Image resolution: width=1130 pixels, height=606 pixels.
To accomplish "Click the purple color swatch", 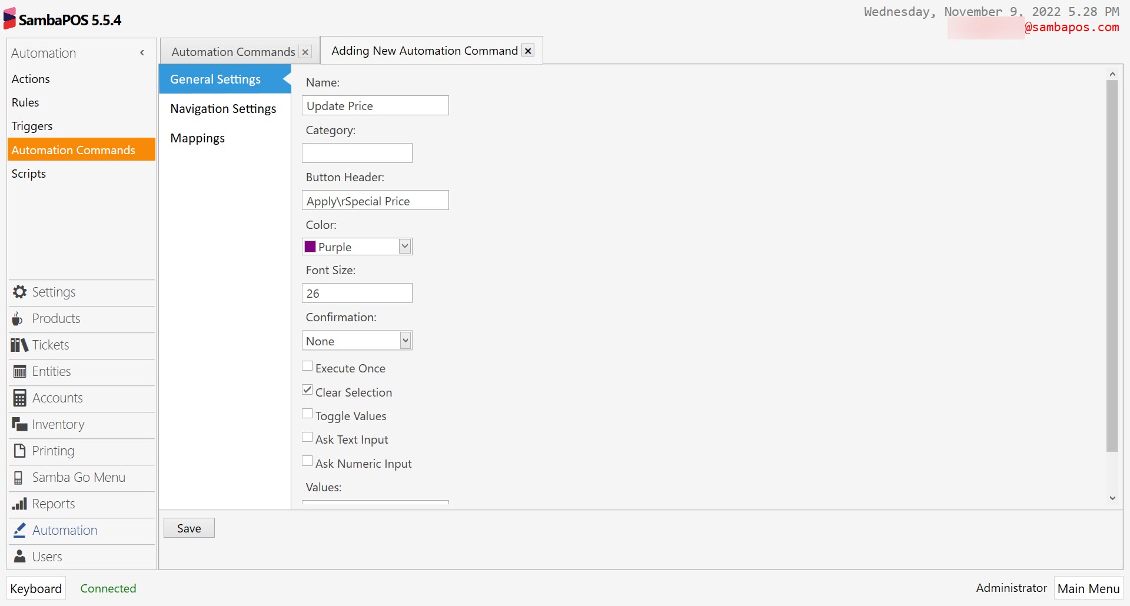I will coord(310,246).
